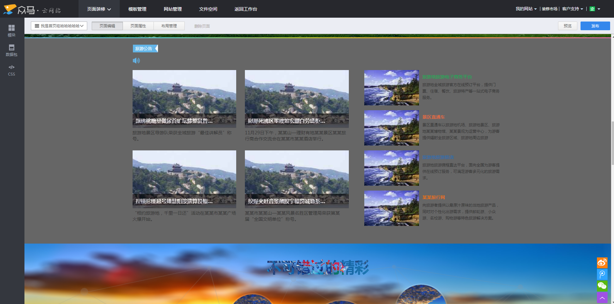Click the vertical page scrollbar thumb
Screen dimensions: 614x304
coord(612,143)
